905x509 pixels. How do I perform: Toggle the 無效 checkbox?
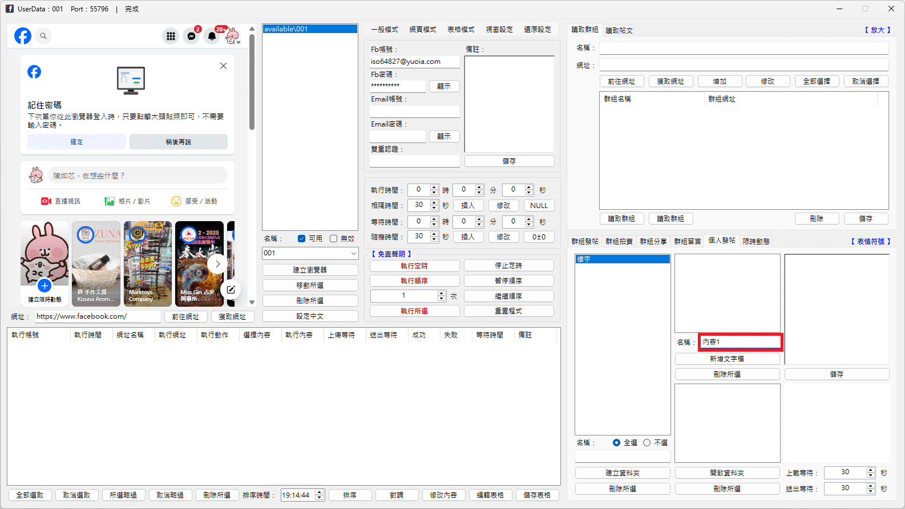coord(333,238)
